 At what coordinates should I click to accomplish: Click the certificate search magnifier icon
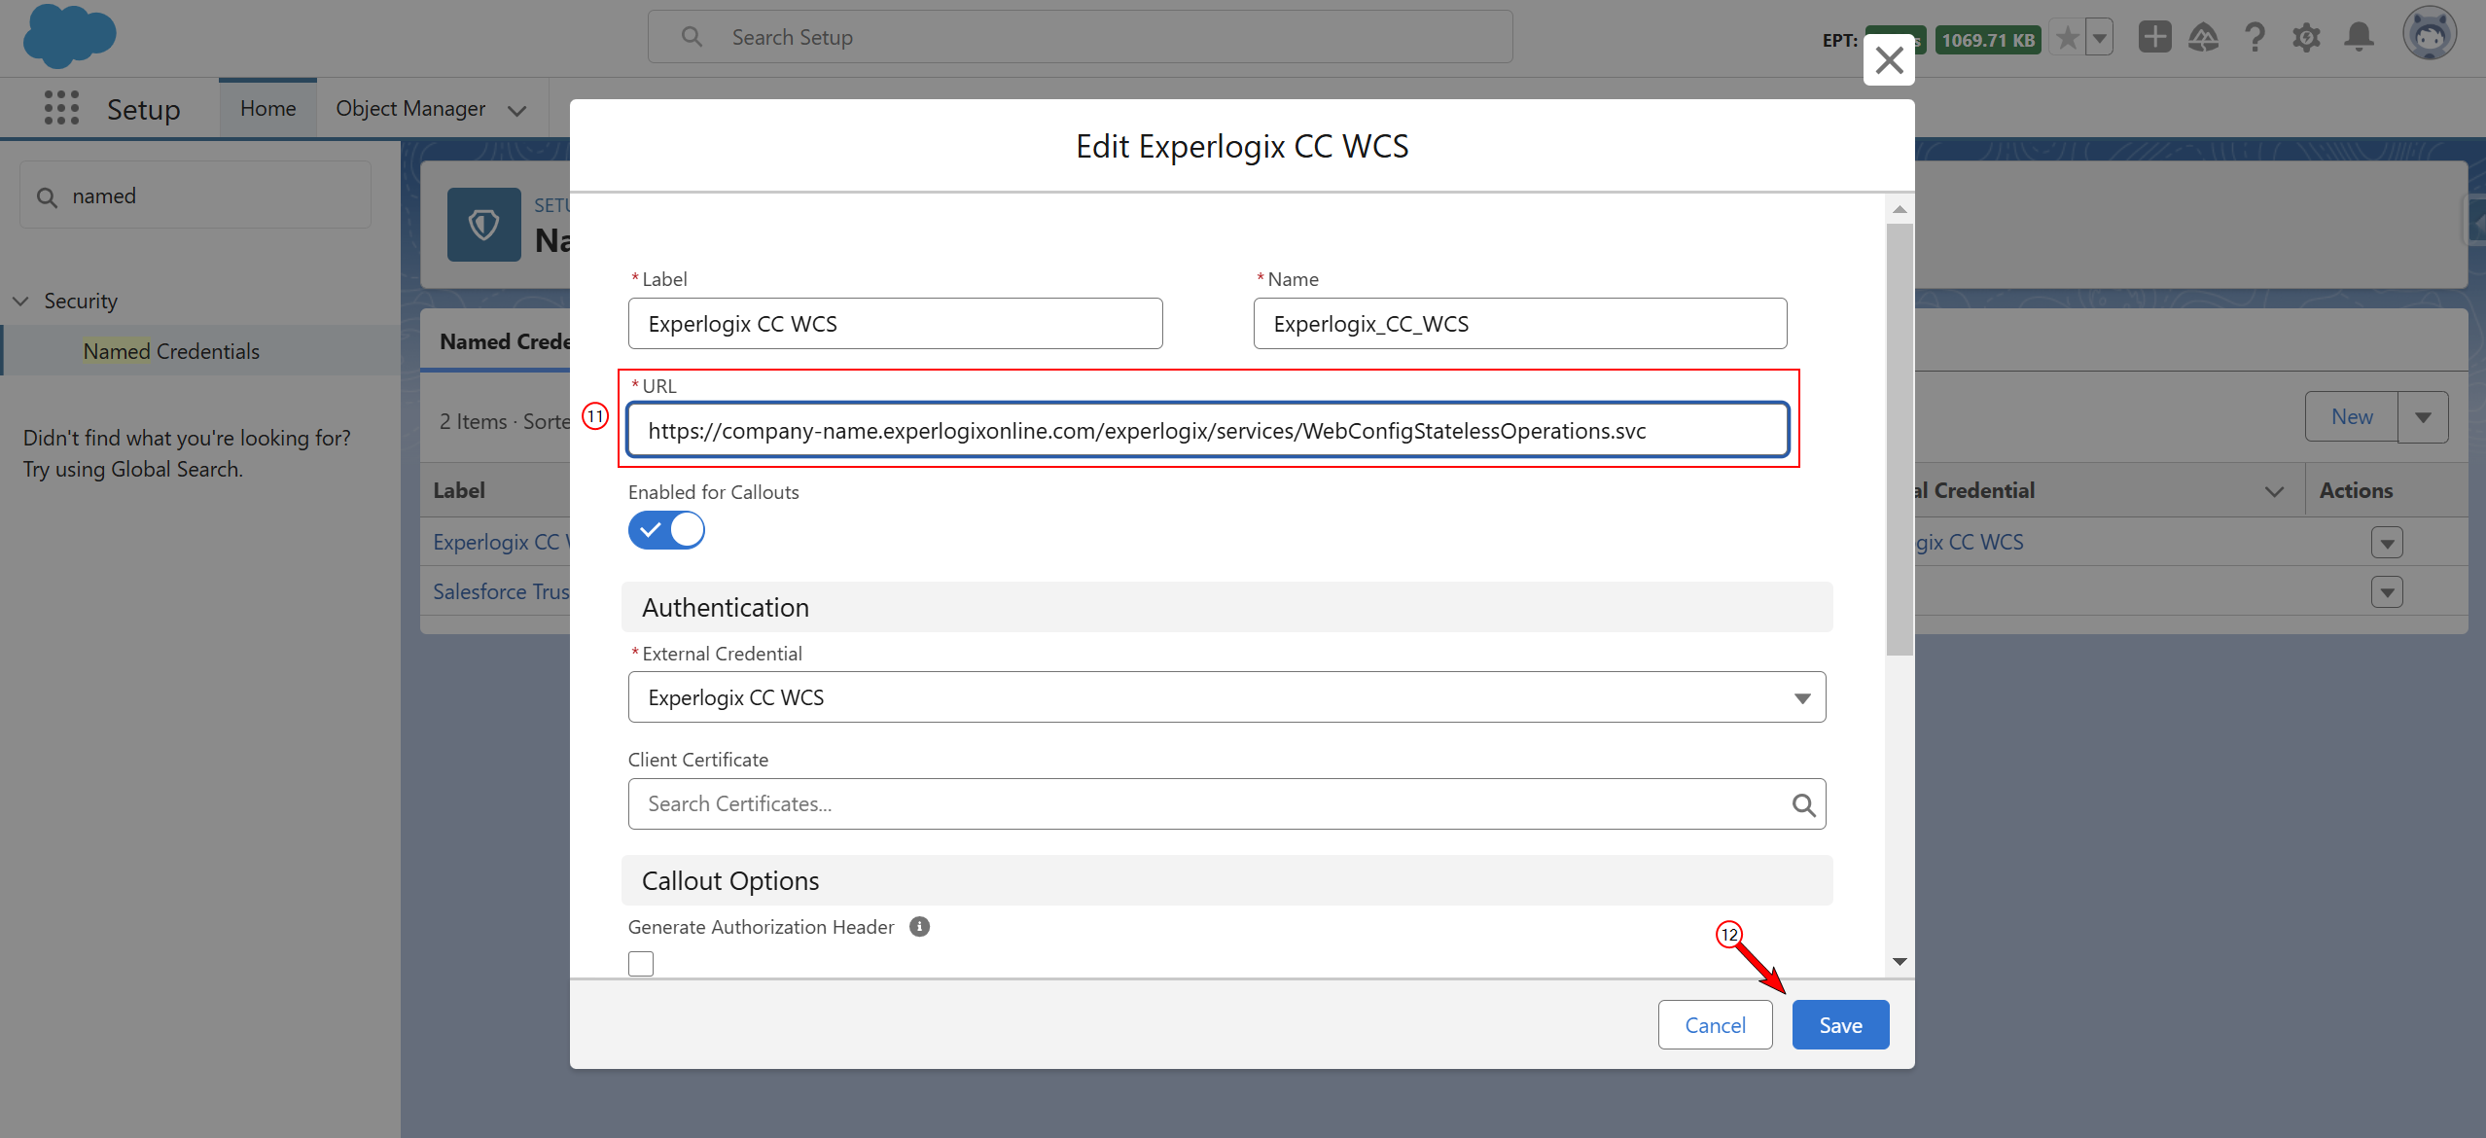(x=1803, y=804)
